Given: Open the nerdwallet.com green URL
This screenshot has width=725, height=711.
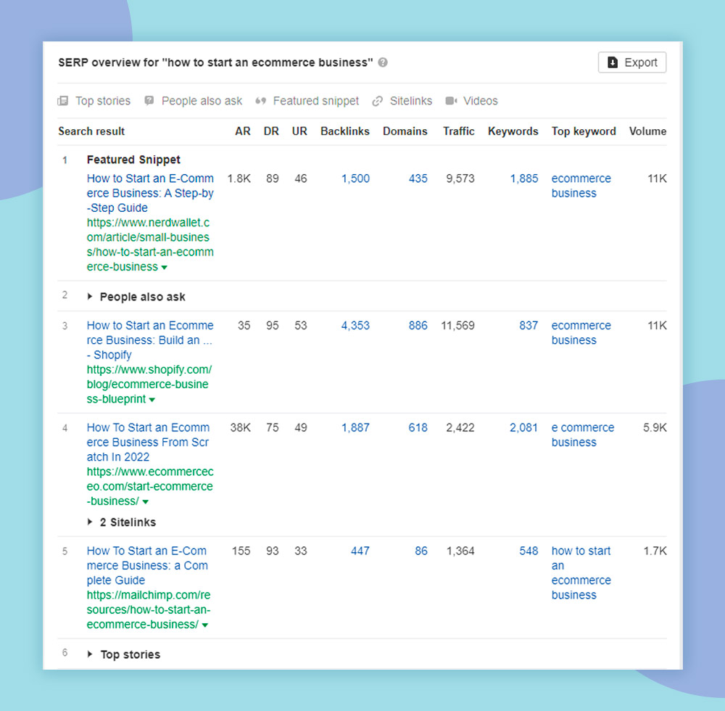Looking at the screenshot, I should pos(150,244).
